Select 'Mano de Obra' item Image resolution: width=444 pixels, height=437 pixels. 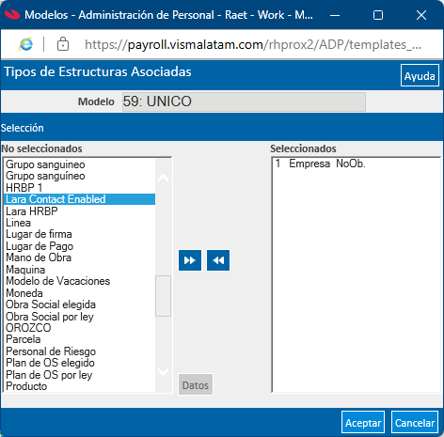tap(80, 258)
